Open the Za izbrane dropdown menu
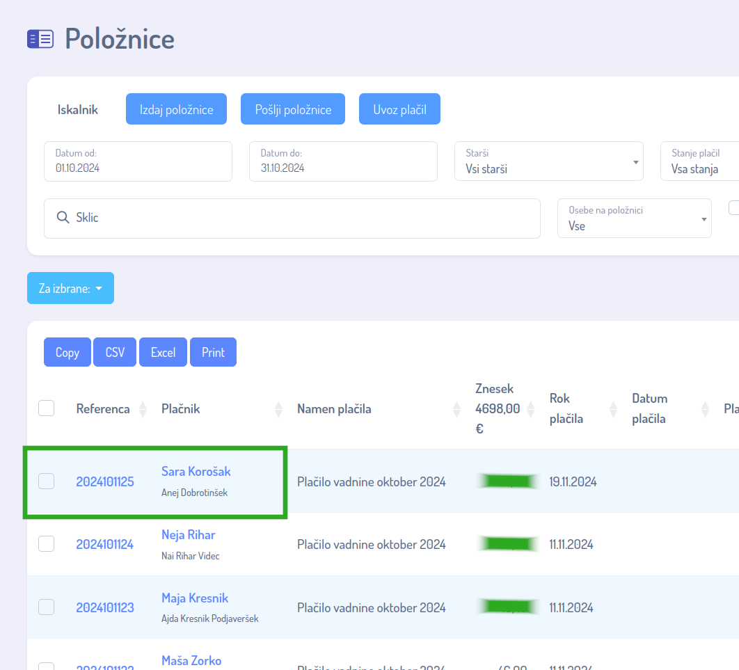This screenshot has width=739, height=670. [x=70, y=288]
